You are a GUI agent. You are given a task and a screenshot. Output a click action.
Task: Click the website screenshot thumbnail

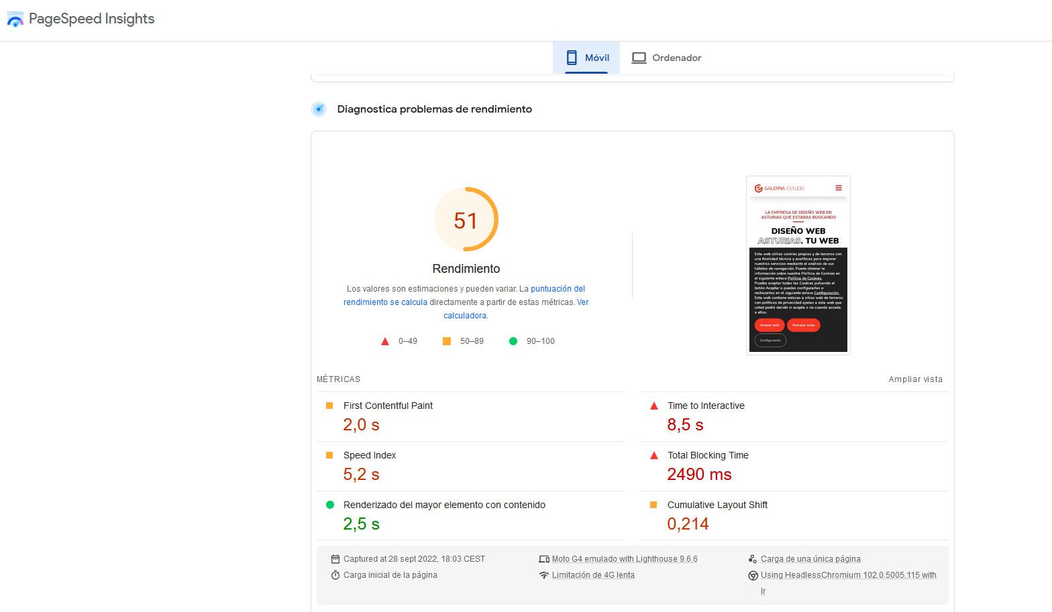point(798,265)
